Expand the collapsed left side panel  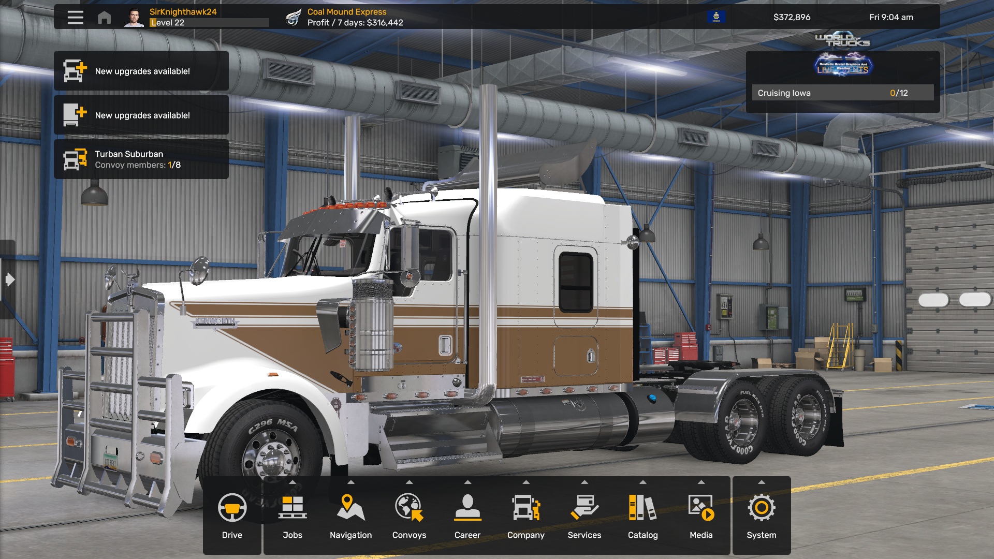click(8, 279)
